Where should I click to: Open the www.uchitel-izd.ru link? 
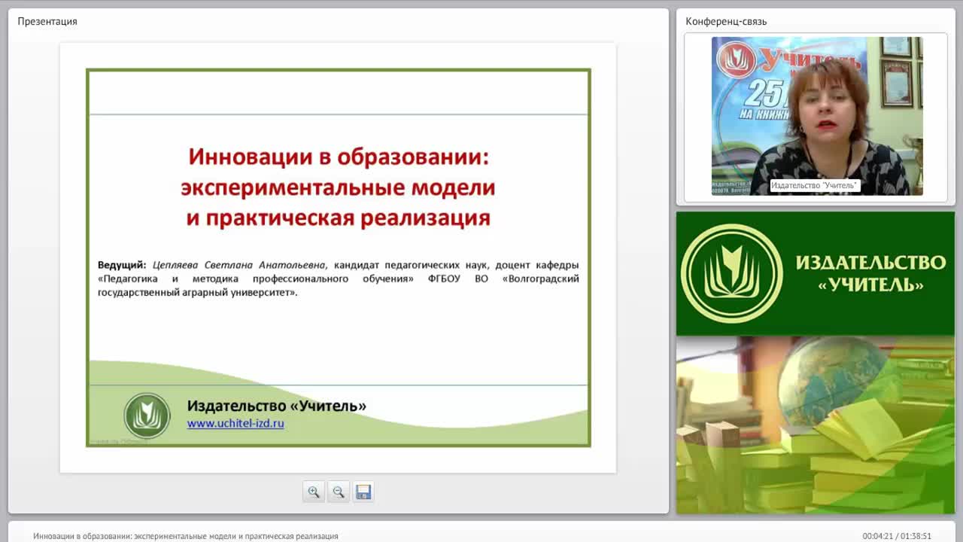[x=235, y=423]
